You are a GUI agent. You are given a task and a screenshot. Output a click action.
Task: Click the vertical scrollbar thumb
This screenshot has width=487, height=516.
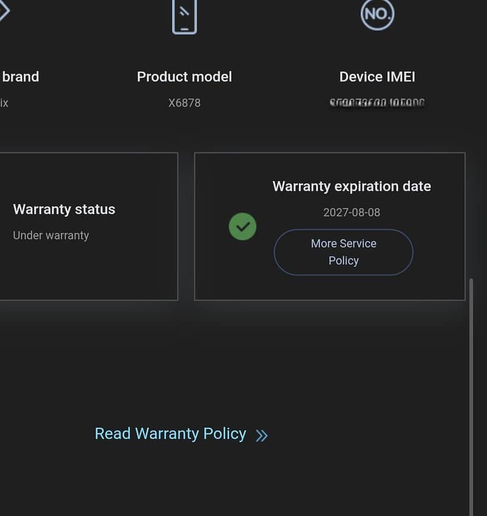click(x=471, y=397)
